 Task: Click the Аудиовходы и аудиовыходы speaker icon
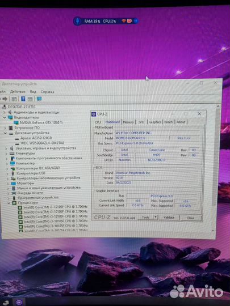pos(10,112)
